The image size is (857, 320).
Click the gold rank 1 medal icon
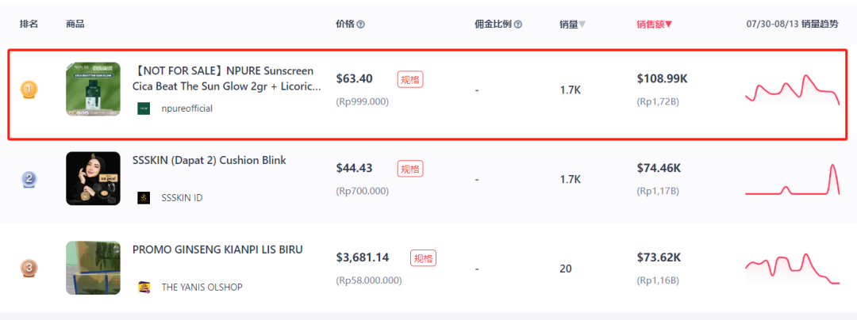[29, 90]
